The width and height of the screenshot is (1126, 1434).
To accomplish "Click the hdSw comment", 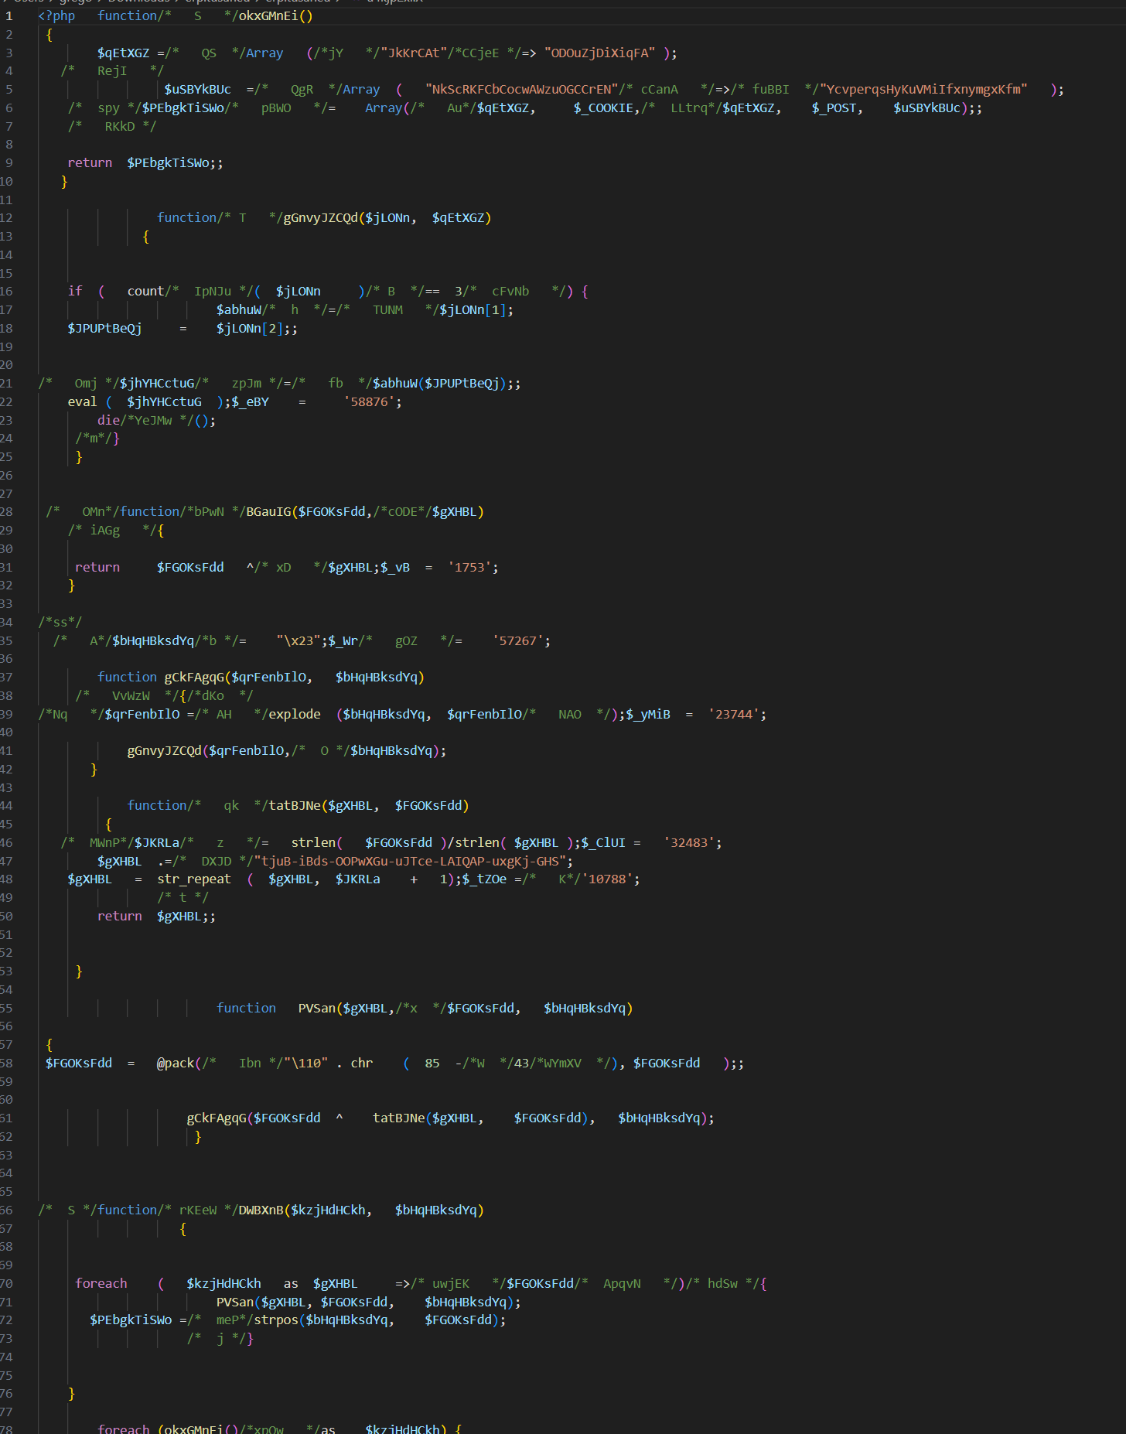I will click(722, 1283).
